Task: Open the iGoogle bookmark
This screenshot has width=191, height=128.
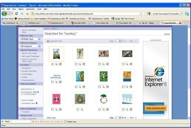Action: [x=116, y=19]
